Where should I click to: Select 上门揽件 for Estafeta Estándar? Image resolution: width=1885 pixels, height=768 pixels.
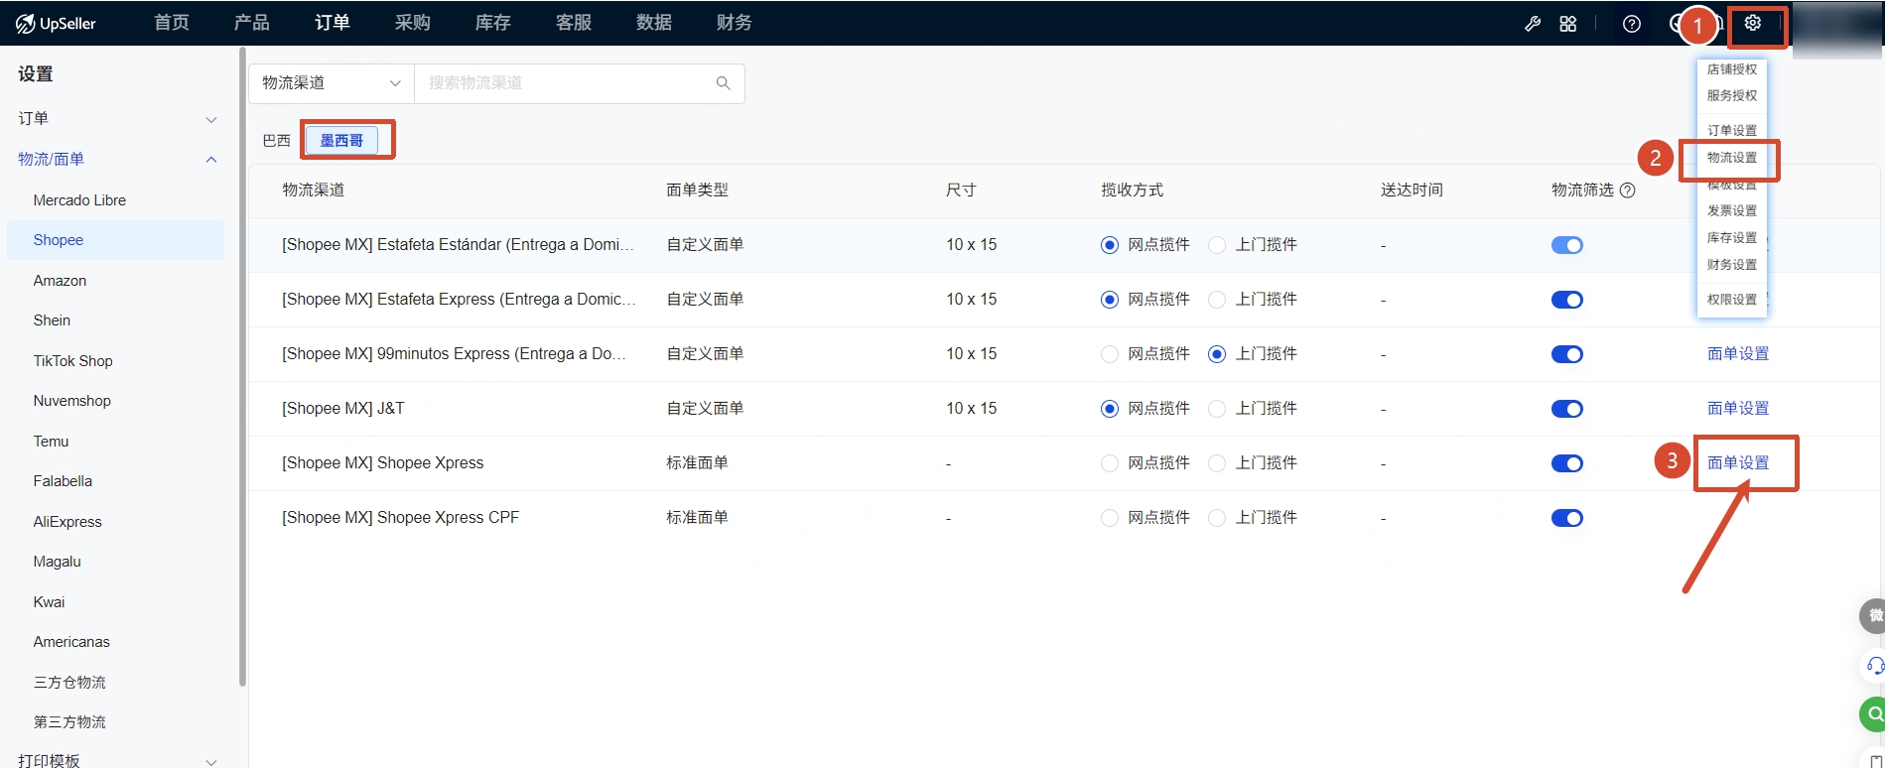pos(1217,245)
